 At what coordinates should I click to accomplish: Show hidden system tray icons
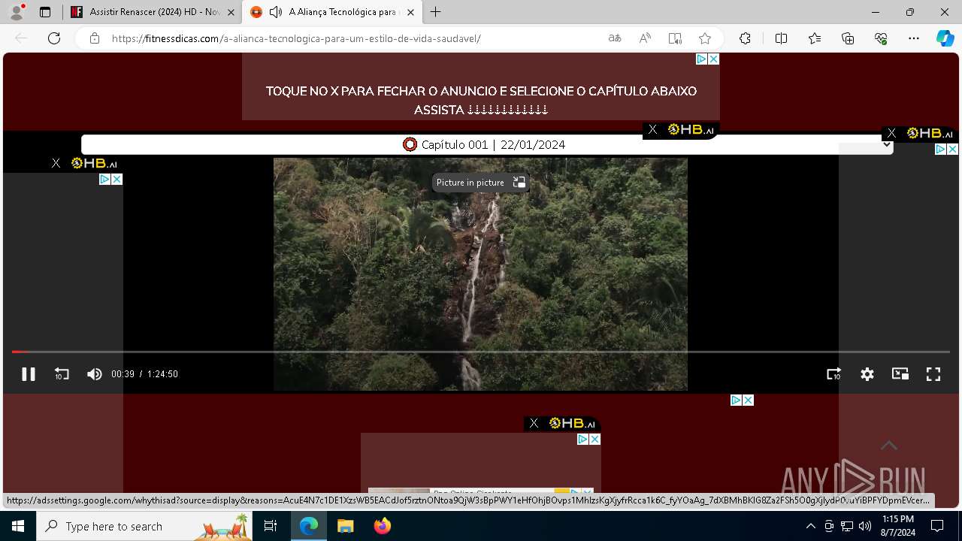(x=810, y=526)
